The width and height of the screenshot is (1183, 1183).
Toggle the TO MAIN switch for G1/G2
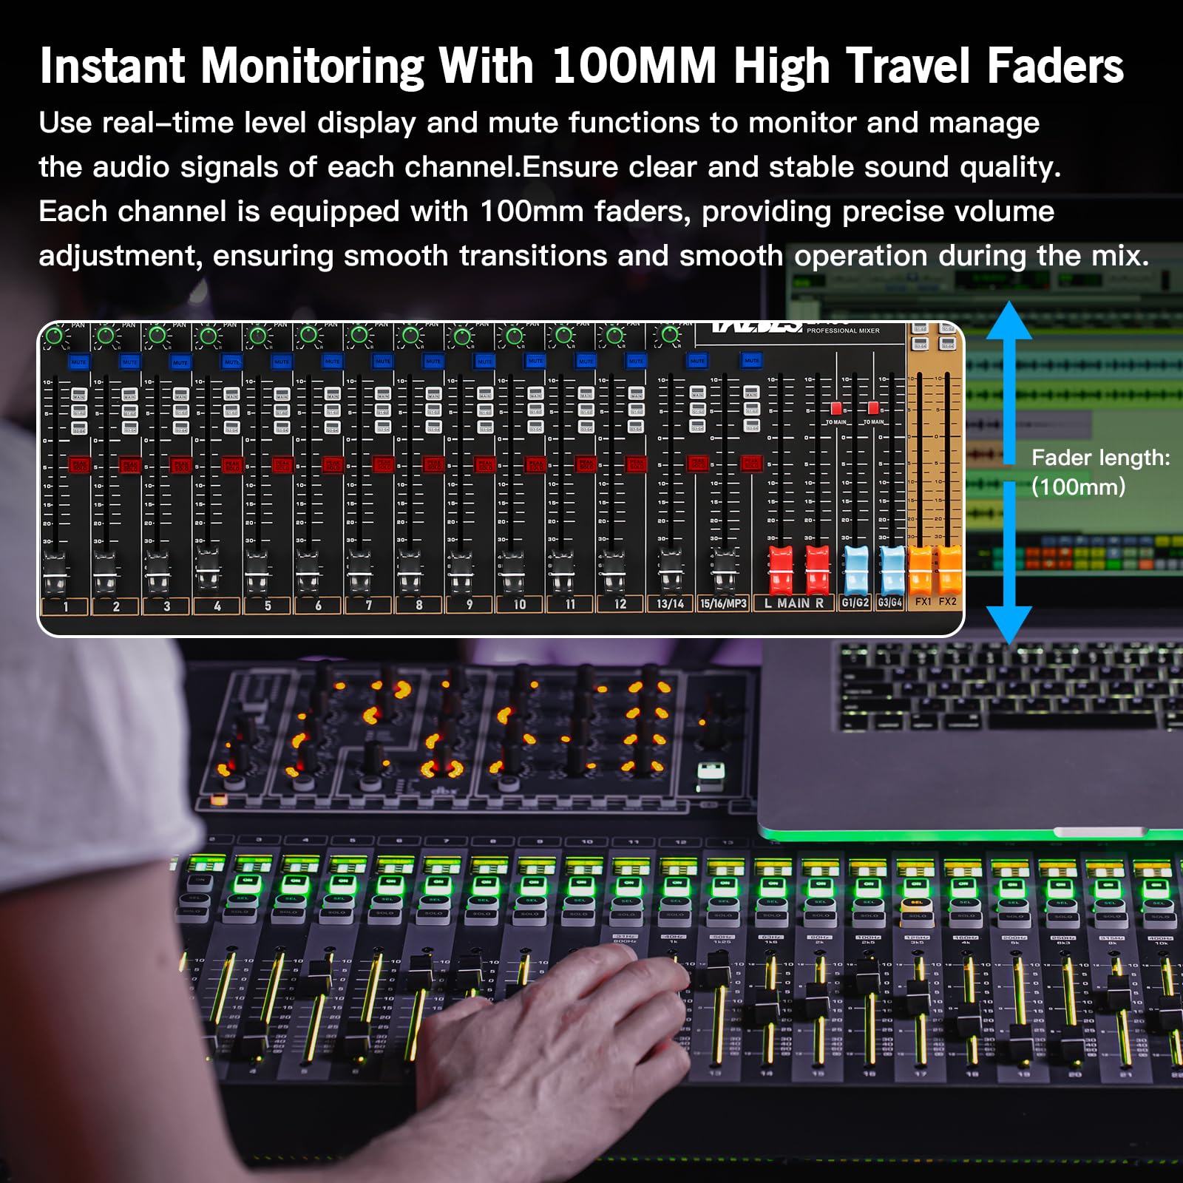(x=836, y=408)
